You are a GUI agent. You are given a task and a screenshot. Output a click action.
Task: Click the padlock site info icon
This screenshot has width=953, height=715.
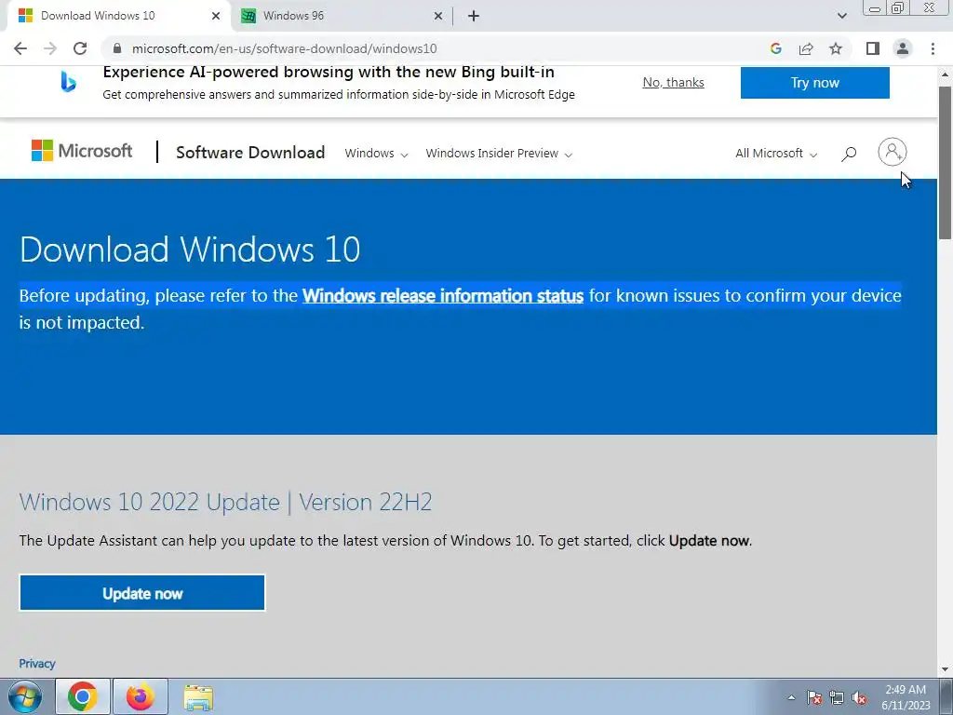(117, 48)
